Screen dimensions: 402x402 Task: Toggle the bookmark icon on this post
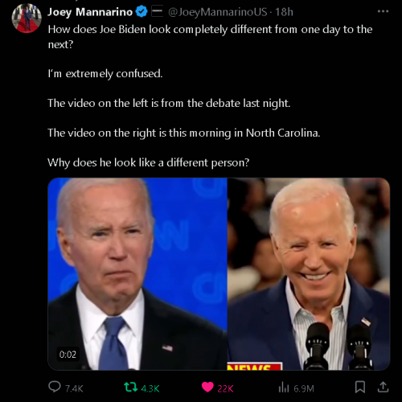[x=360, y=387]
